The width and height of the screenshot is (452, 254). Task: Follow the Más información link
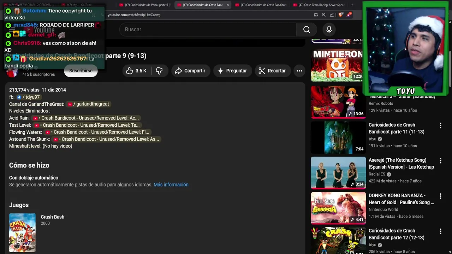point(171,185)
